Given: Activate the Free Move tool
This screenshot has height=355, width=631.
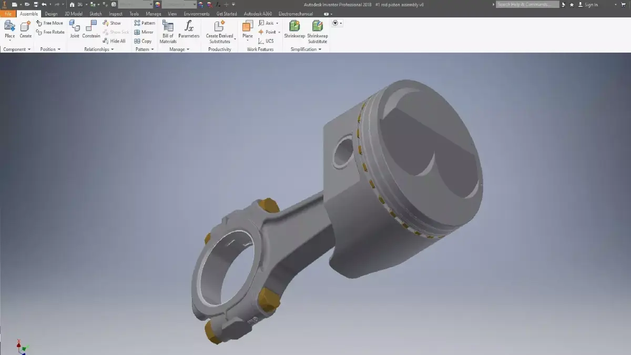Looking at the screenshot, I should pos(49,23).
